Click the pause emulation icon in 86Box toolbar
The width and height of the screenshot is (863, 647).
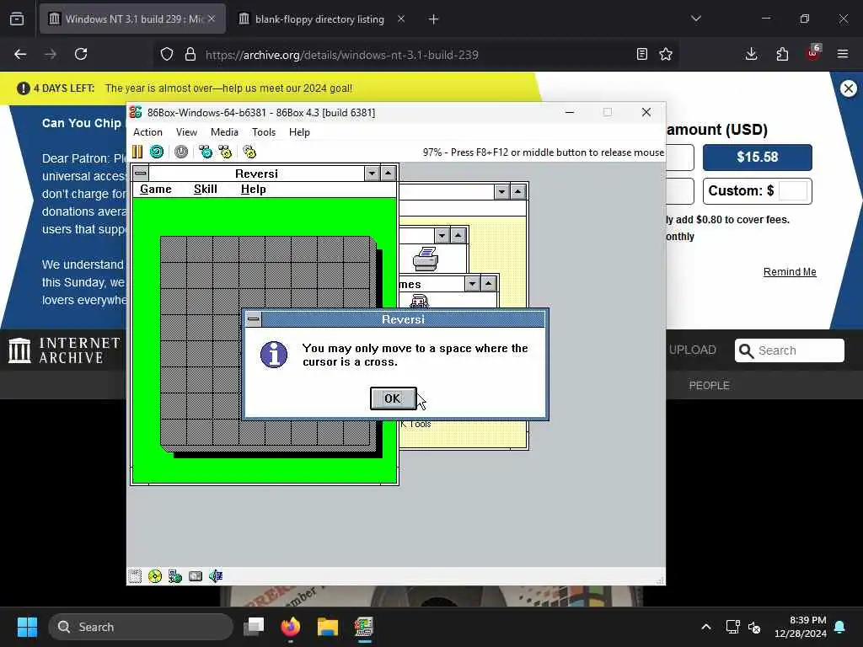pyautogui.click(x=137, y=152)
